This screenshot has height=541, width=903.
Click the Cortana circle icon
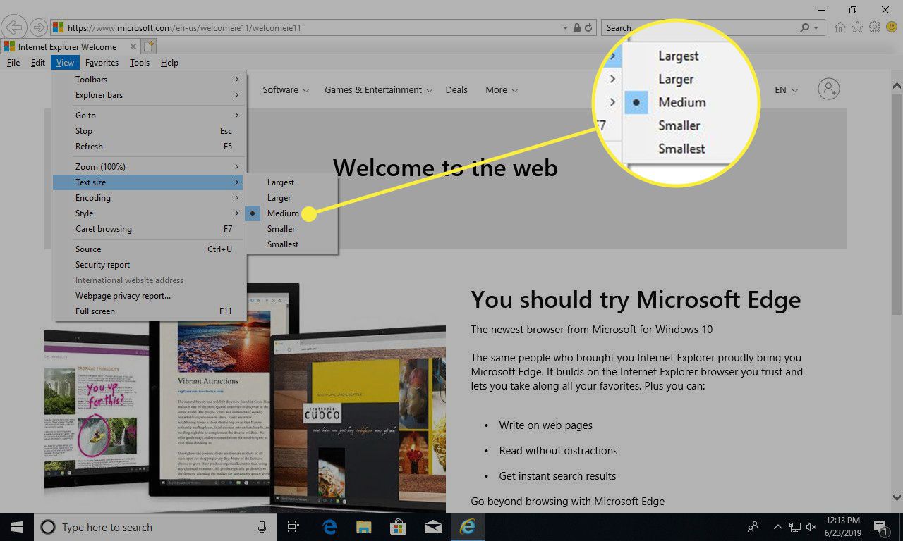coord(48,527)
